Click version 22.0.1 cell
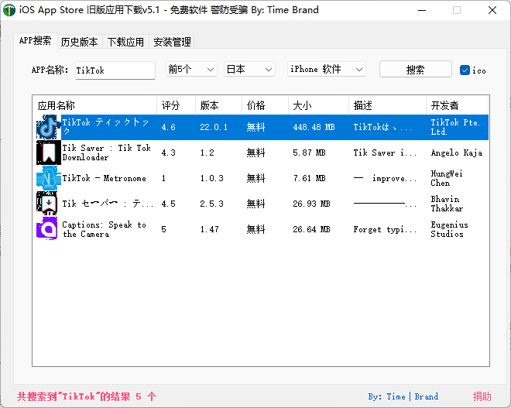Viewport: 511px width, 408px height. tap(214, 127)
